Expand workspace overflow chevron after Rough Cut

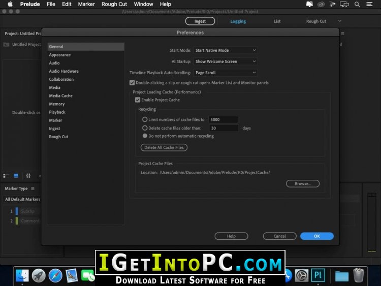point(340,21)
